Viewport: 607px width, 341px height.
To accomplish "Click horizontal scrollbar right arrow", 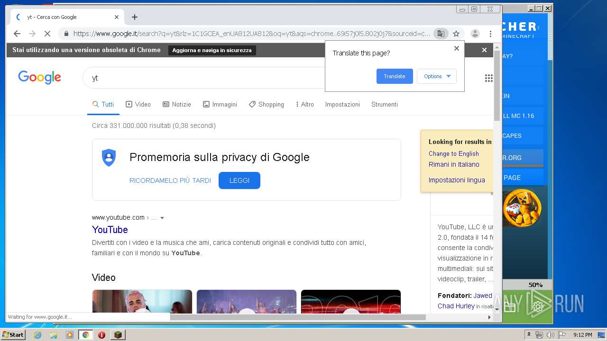I will click(489, 317).
